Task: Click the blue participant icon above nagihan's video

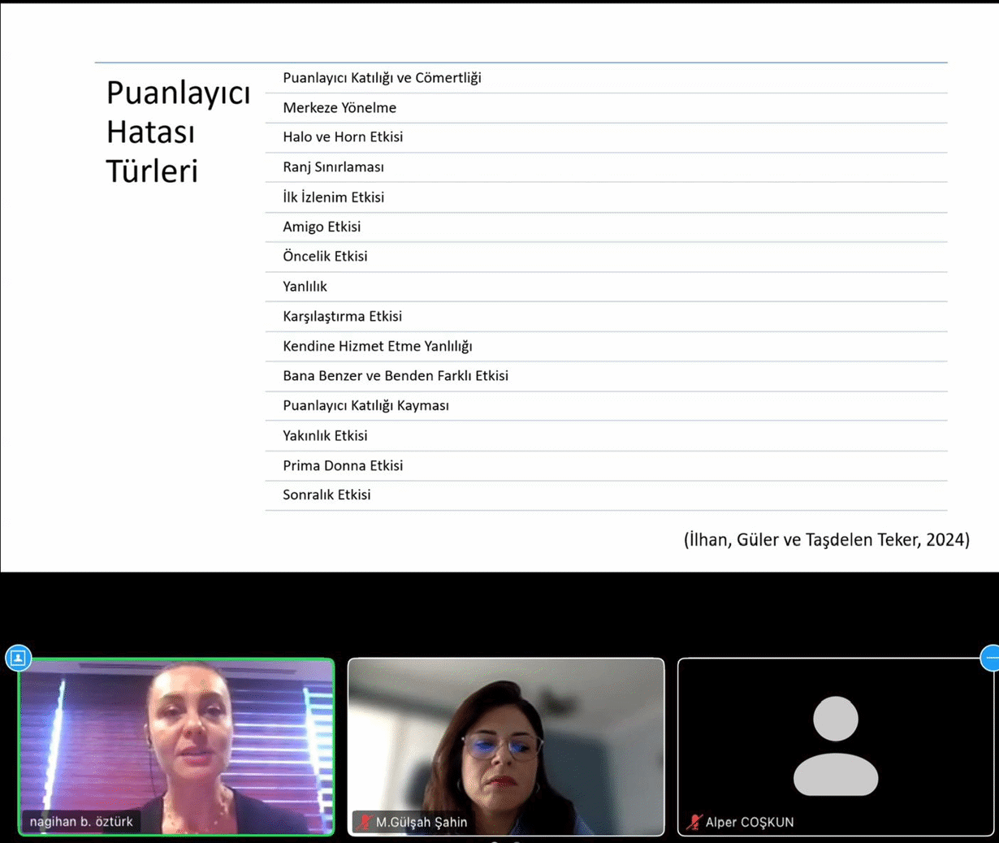Action: pos(18,657)
